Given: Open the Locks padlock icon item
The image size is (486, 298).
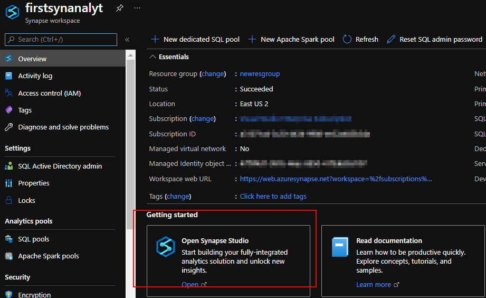Looking at the screenshot, I should click(8, 200).
